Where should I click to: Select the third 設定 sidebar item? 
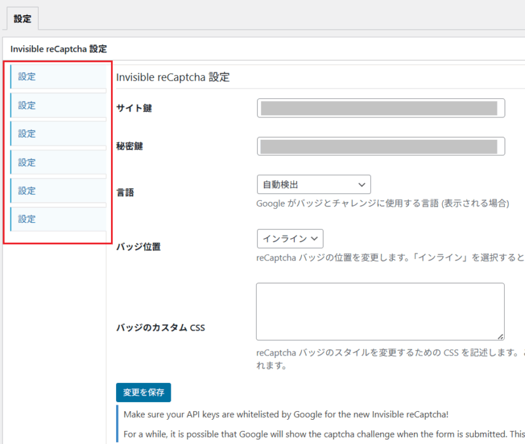58,134
